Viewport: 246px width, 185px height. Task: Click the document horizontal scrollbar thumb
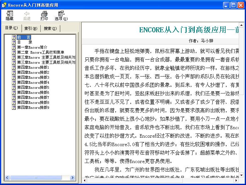pos(135,181)
